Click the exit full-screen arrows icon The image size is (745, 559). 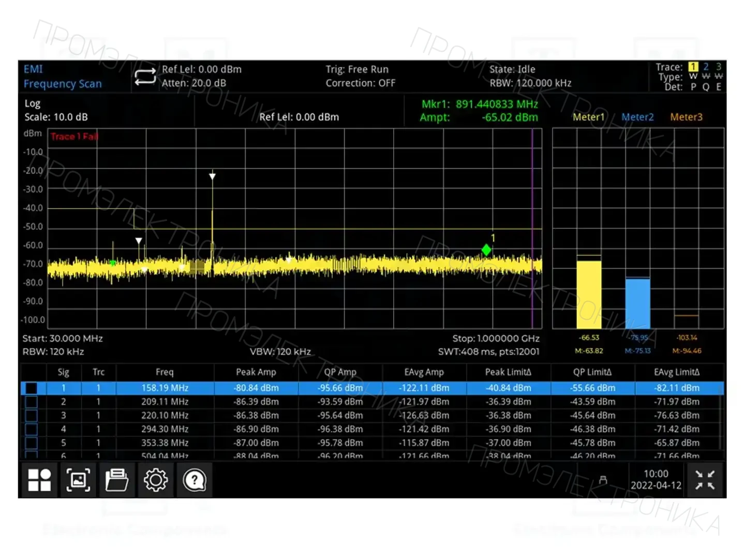click(x=705, y=480)
